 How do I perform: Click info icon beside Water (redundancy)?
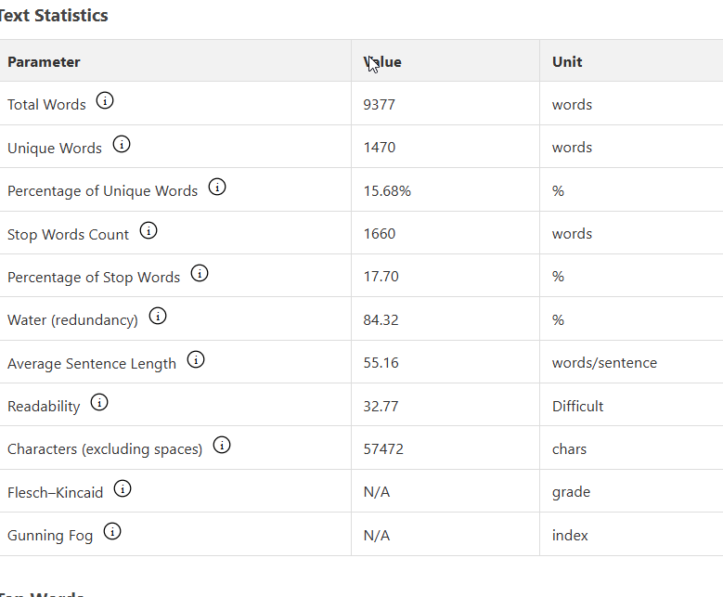tap(158, 317)
